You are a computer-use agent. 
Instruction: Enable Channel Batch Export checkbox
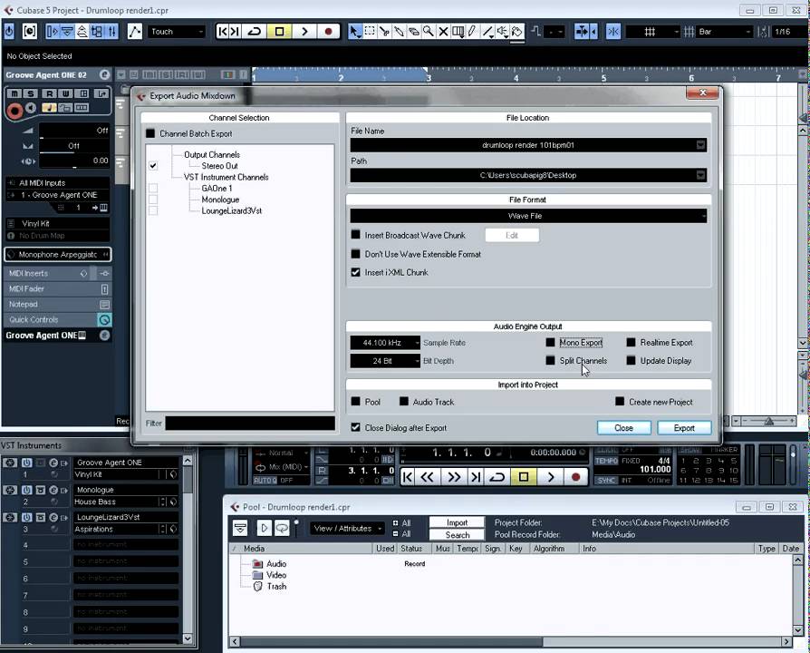pos(150,133)
